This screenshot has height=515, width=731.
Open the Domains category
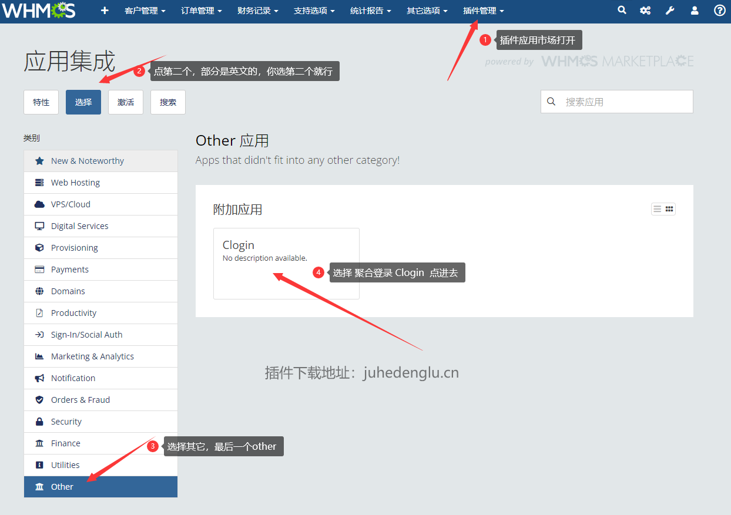click(100, 291)
